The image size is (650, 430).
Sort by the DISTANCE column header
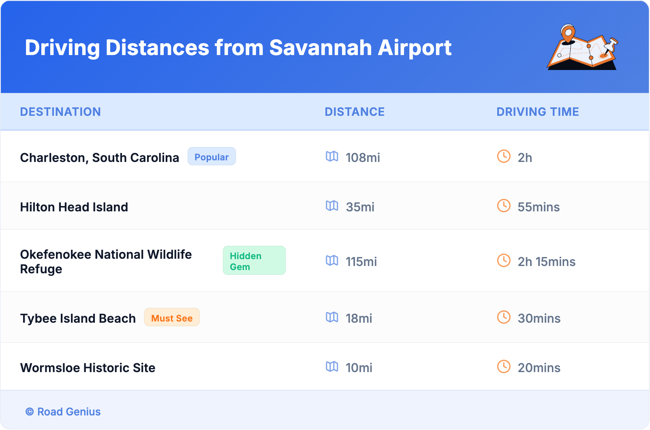coord(355,112)
